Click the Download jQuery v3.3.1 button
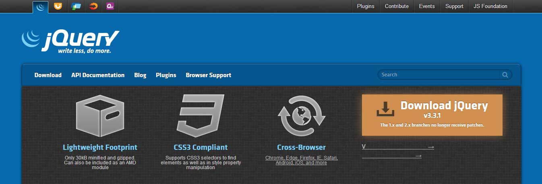This screenshot has width=542, height=184. point(432,115)
